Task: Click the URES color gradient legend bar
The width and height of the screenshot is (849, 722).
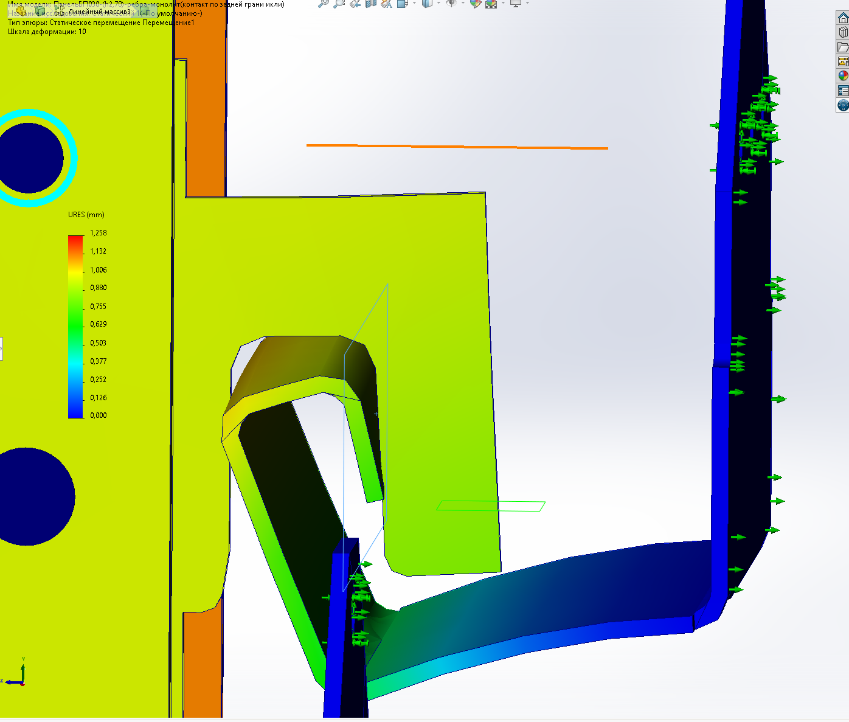Action: click(x=75, y=326)
